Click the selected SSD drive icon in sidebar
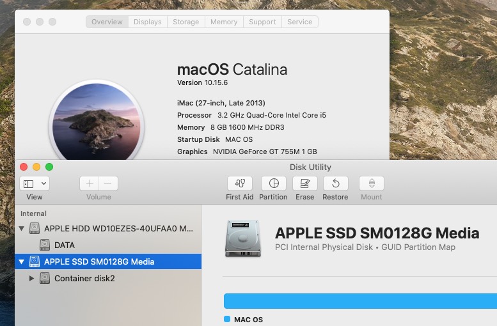This screenshot has width=497, height=326. point(35,261)
